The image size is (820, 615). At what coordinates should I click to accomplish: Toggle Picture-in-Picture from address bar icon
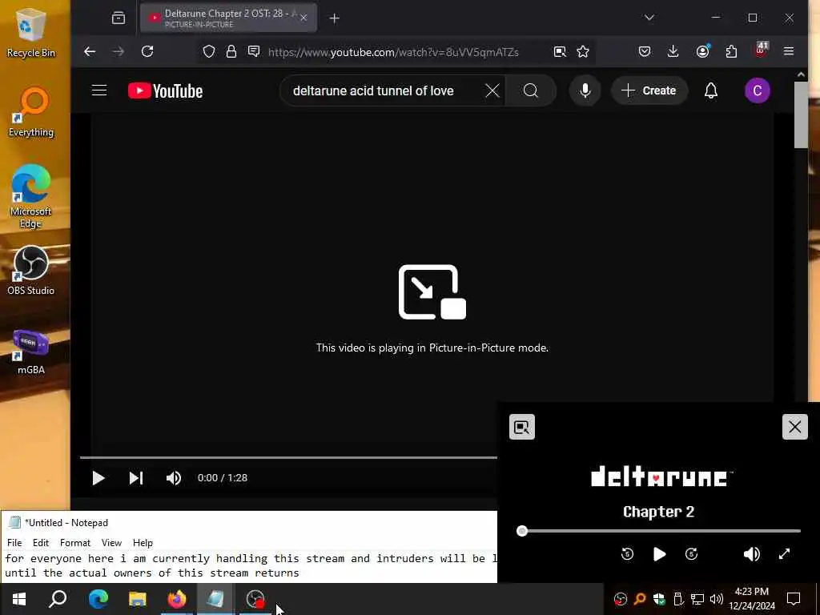click(560, 51)
